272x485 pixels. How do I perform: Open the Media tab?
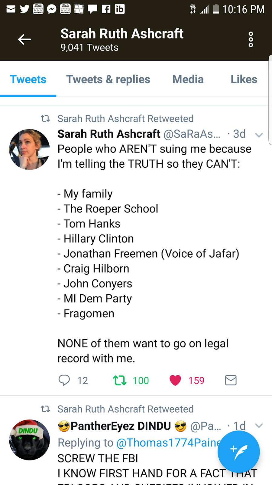click(x=188, y=79)
